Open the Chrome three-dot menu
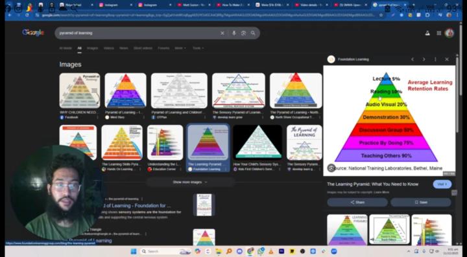Screen dimensions: 467x257 [x=458, y=15]
